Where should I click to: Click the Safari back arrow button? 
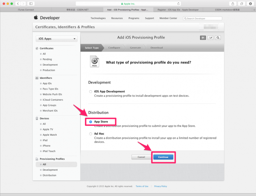18,3
